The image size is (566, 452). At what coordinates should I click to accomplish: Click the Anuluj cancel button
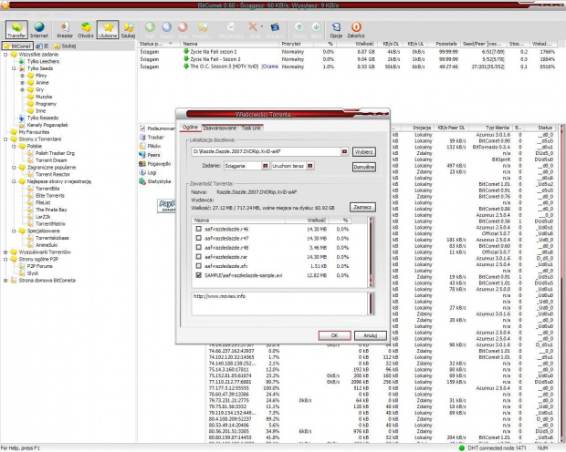tap(371, 335)
